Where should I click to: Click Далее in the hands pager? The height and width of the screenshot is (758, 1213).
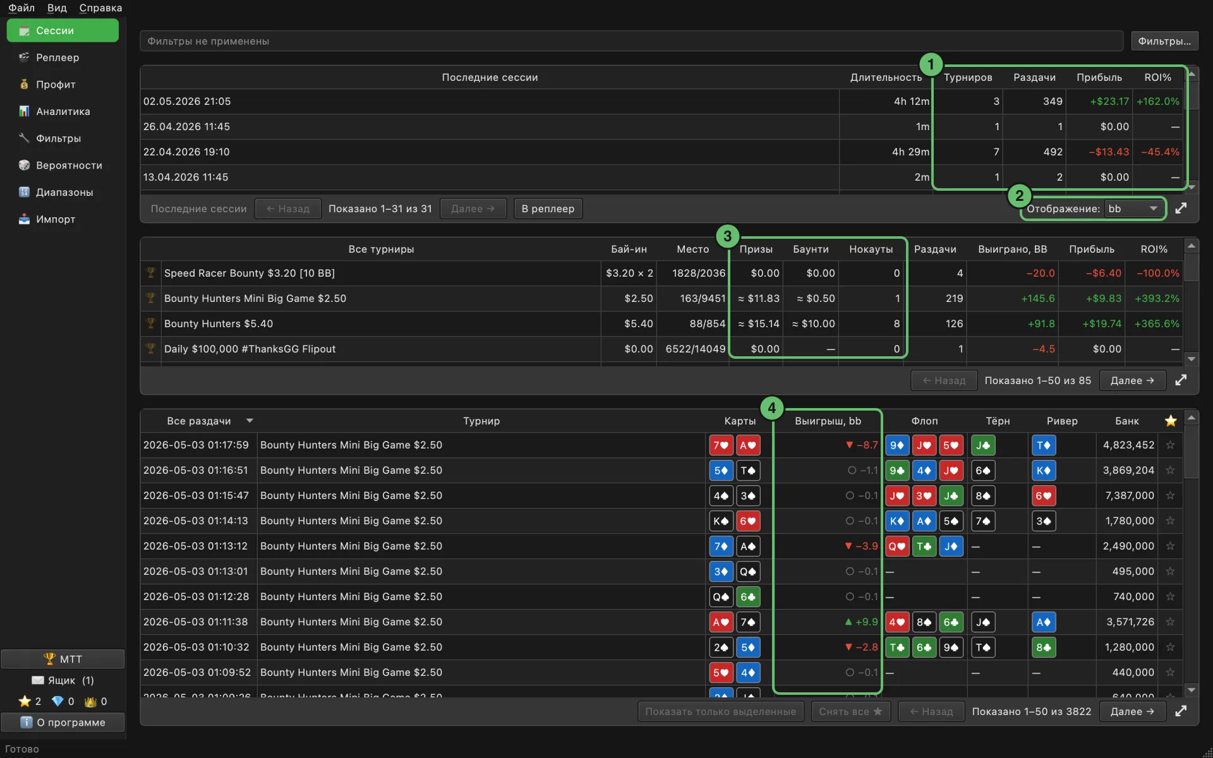tap(1132, 711)
